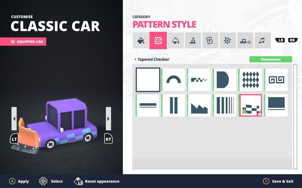Click Save & Exit
Screen dimensions: 302x188
278,181
